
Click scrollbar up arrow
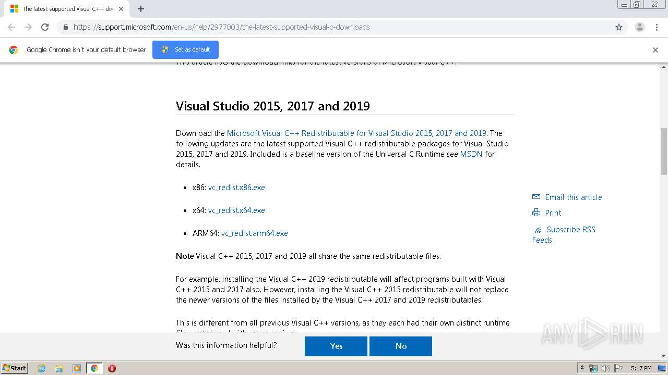(664, 67)
